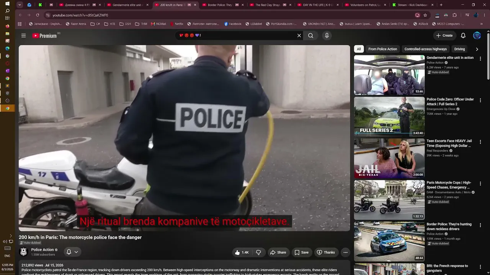This screenshot has width=490, height=275.
Task: Save video to a playlist
Action: pos(301,252)
